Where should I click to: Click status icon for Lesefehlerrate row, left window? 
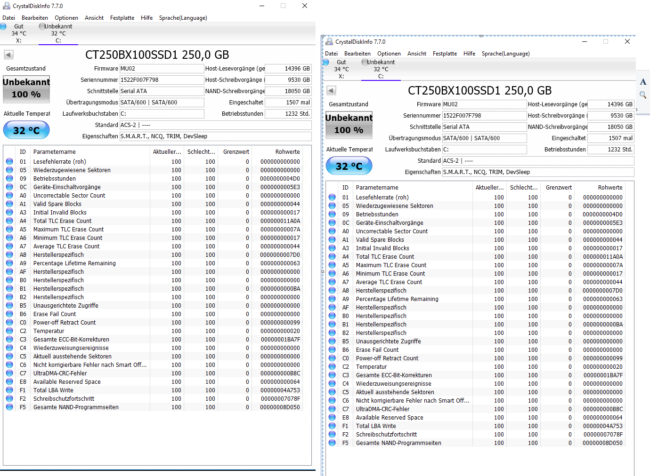[x=9, y=161]
